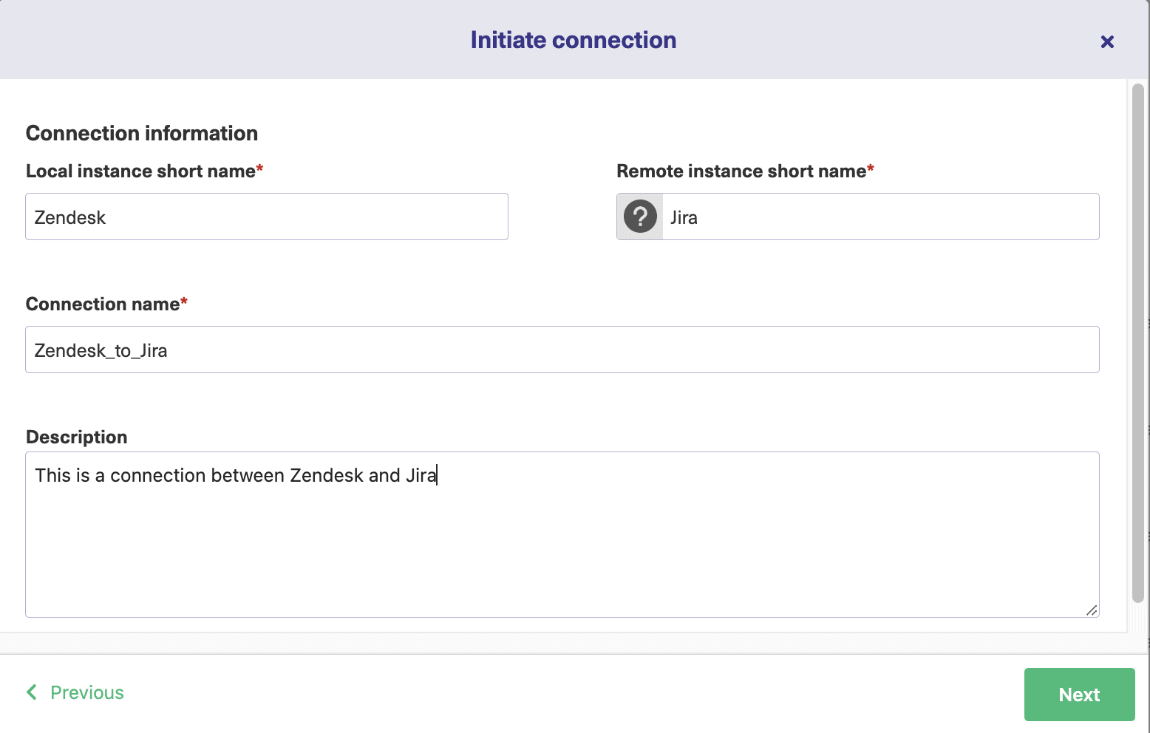Click after the description sentence text
This screenshot has width=1150, height=733.
pos(438,475)
